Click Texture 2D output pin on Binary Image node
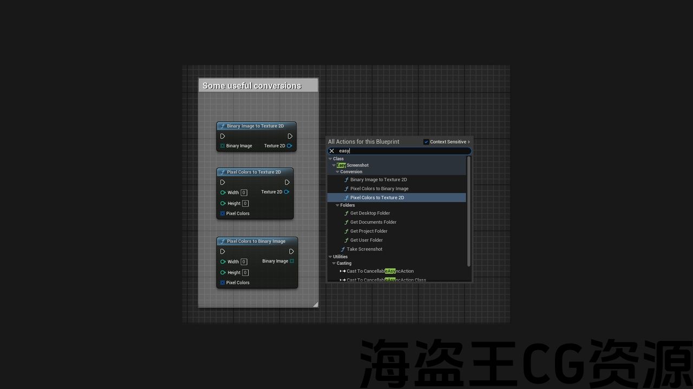Image resolution: width=693 pixels, height=389 pixels. (x=290, y=146)
